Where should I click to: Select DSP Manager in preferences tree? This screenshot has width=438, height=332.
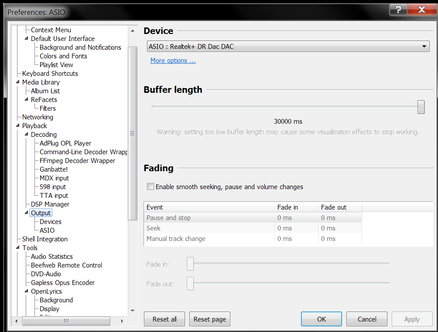pyautogui.click(x=50, y=204)
